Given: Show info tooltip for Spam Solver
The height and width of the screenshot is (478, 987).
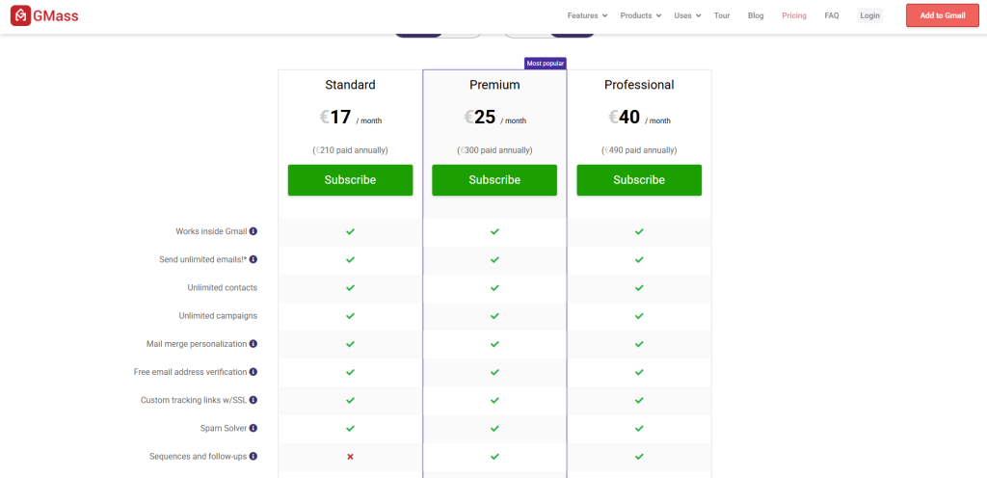Looking at the screenshot, I should coord(253,428).
